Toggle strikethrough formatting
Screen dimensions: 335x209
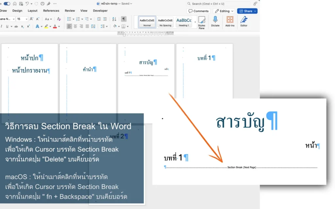pyautogui.click(x=16, y=26)
